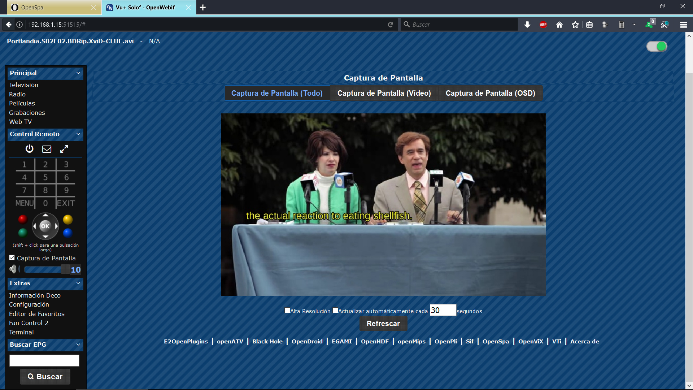Viewport: 693px width, 390px height.
Task: Open Películas in the sidebar
Action: click(22, 103)
